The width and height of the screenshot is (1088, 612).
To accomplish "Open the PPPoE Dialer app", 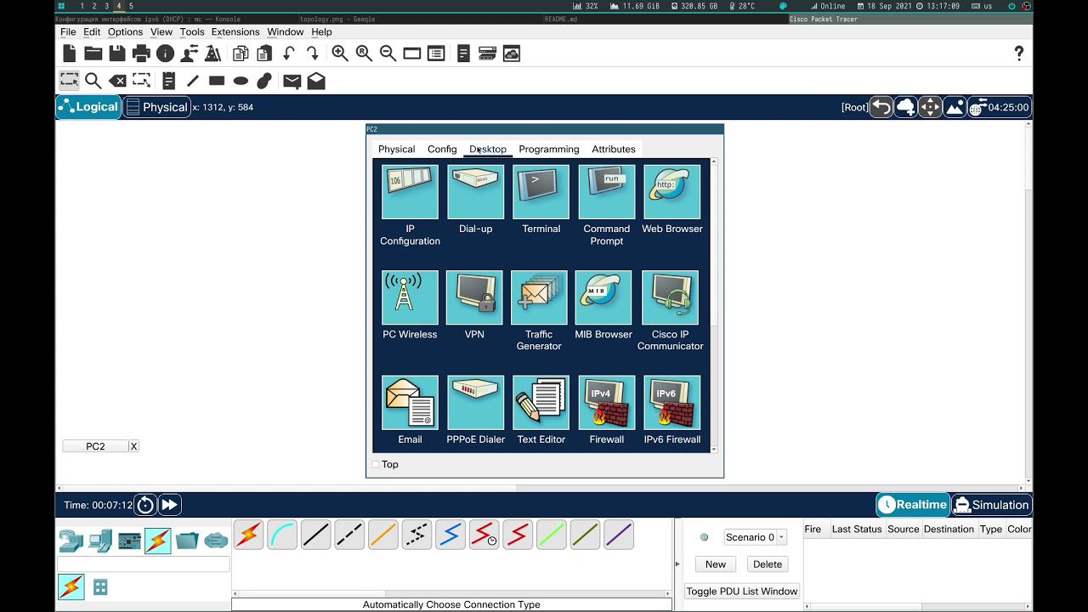I will tap(475, 403).
